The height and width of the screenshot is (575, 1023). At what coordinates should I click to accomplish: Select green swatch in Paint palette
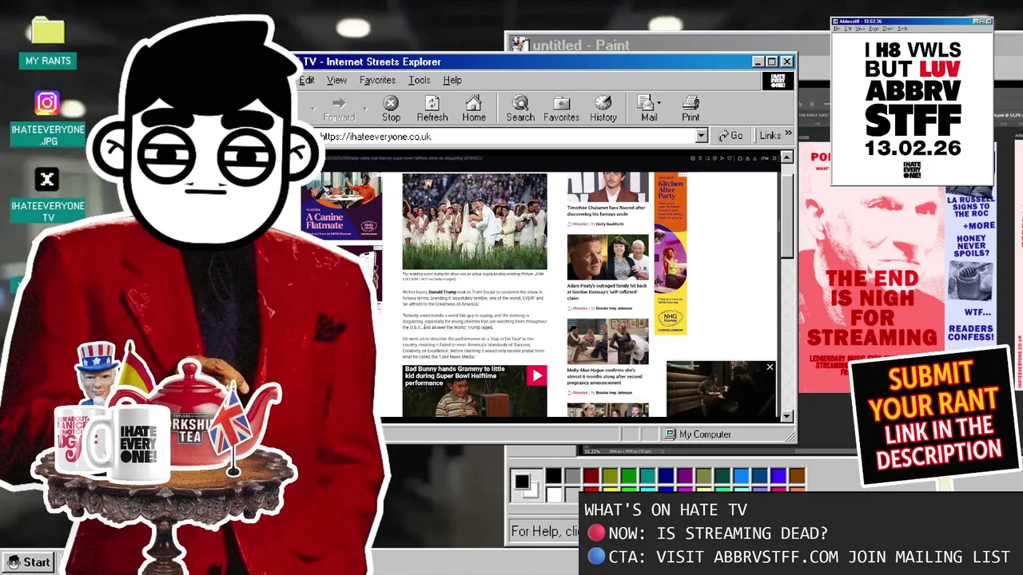[629, 476]
